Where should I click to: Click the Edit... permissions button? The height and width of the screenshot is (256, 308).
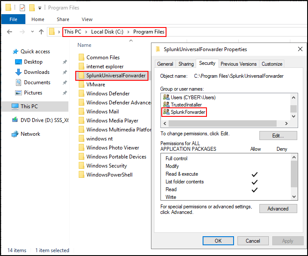(278, 136)
